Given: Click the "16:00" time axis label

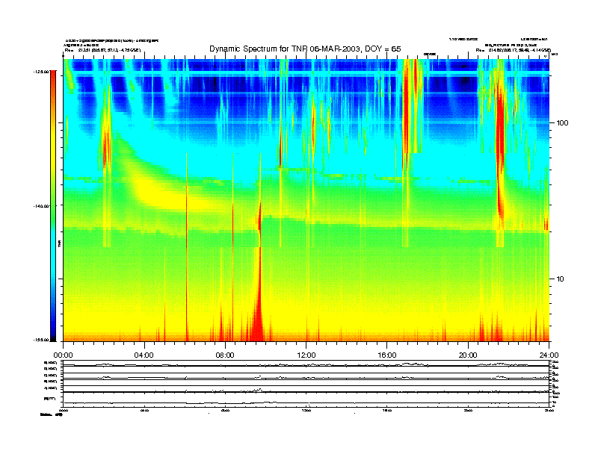Looking at the screenshot, I should coord(387,355).
